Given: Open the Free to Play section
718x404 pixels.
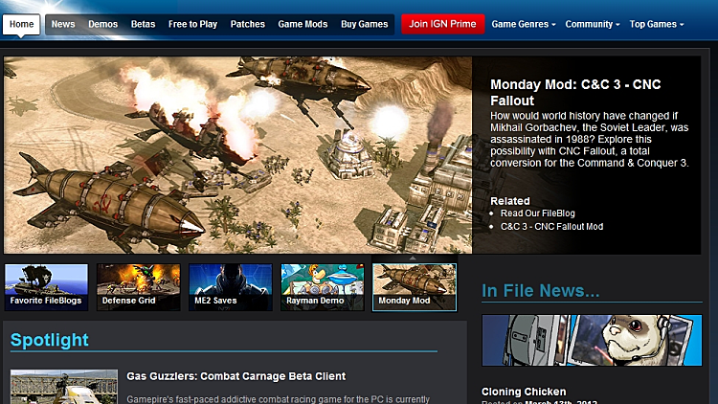Looking at the screenshot, I should click(x=192, y=24).
